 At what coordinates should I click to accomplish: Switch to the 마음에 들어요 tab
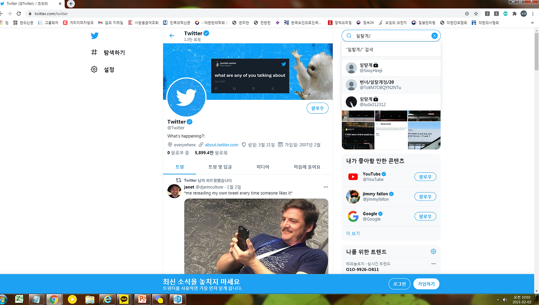click(x=307, y=167)
